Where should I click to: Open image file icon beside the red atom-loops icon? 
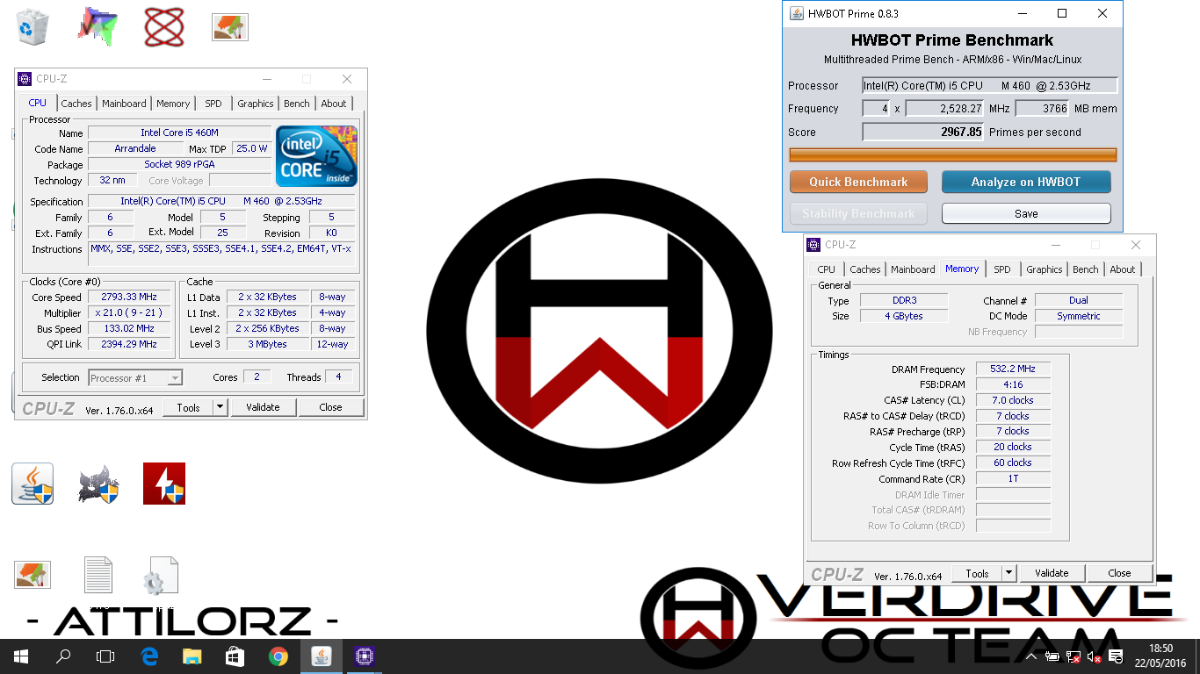(x=230, y=27)
